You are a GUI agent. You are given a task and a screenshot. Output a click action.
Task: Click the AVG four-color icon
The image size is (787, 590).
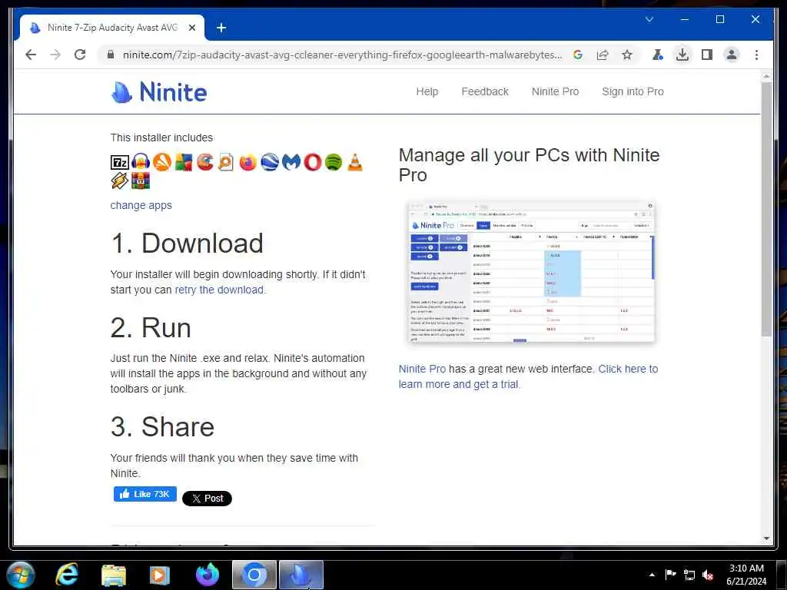click(x=184, y=162)
